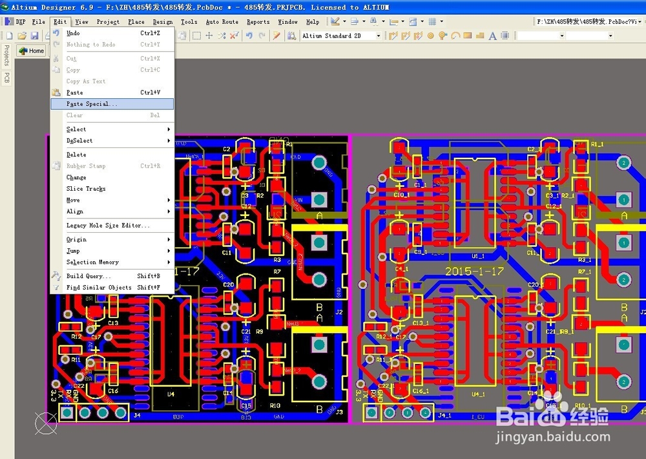Select the dashed-rectangle area selection tool

click(x=196, y=36)
